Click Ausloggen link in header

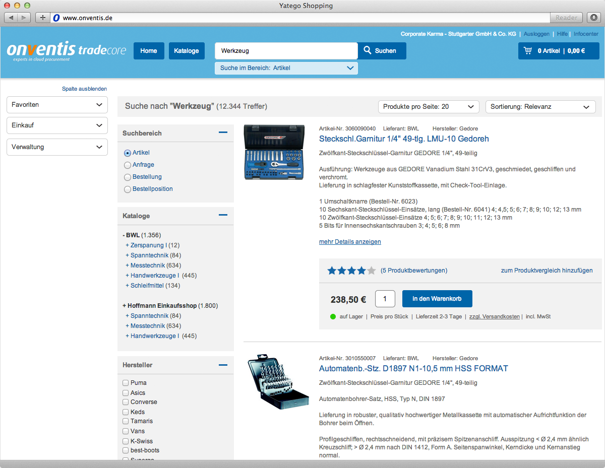(536, 34)
